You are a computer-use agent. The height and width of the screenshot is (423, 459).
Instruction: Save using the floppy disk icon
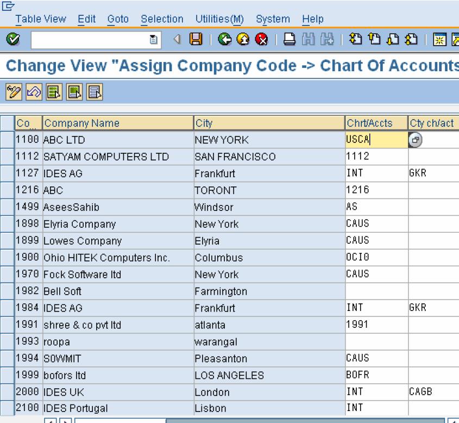click(x=196, y=39)
